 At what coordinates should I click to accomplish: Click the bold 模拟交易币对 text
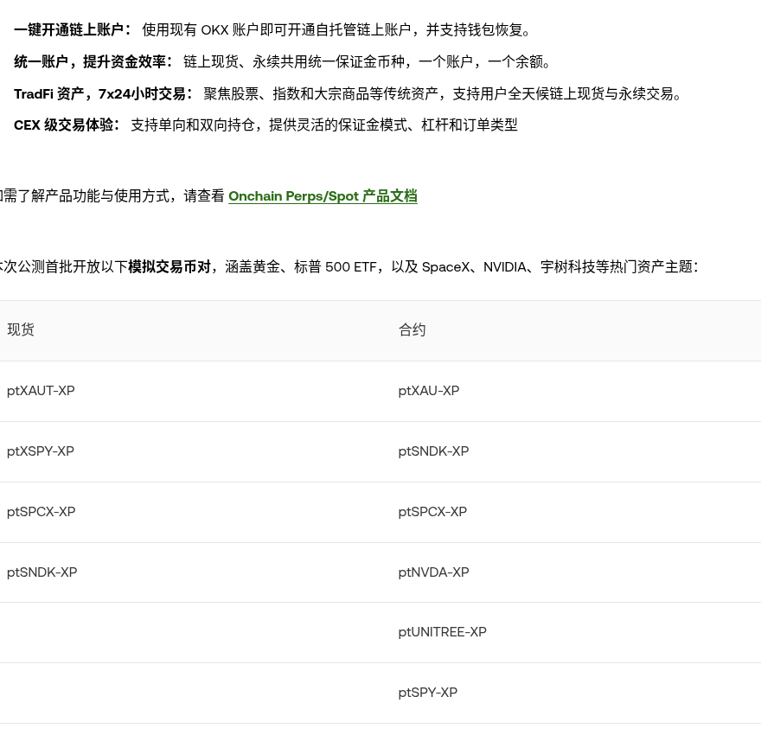point(169,267)
